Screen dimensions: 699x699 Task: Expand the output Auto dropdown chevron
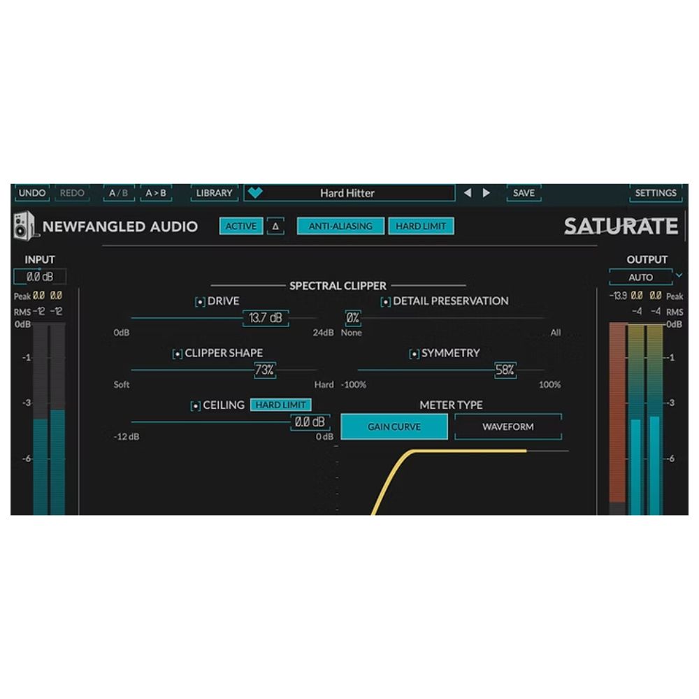[679, 275]
